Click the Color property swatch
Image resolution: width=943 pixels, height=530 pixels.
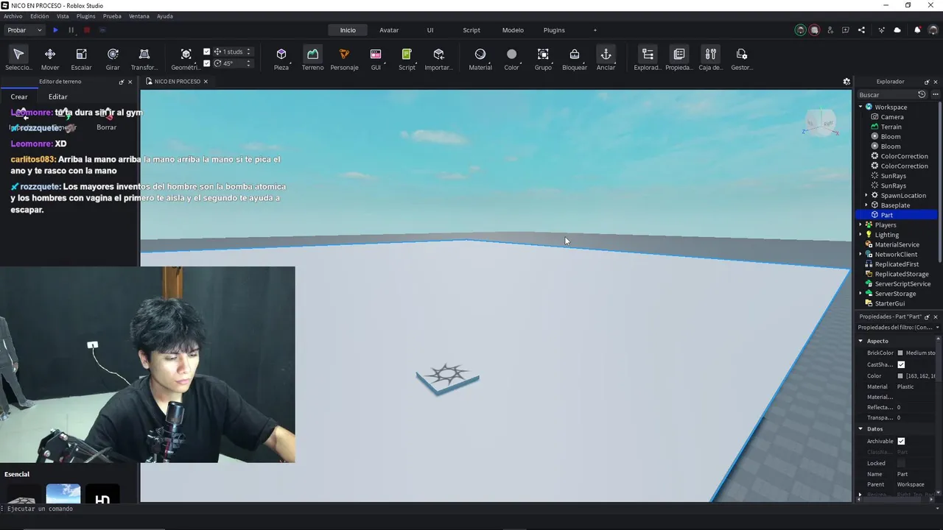900,376
